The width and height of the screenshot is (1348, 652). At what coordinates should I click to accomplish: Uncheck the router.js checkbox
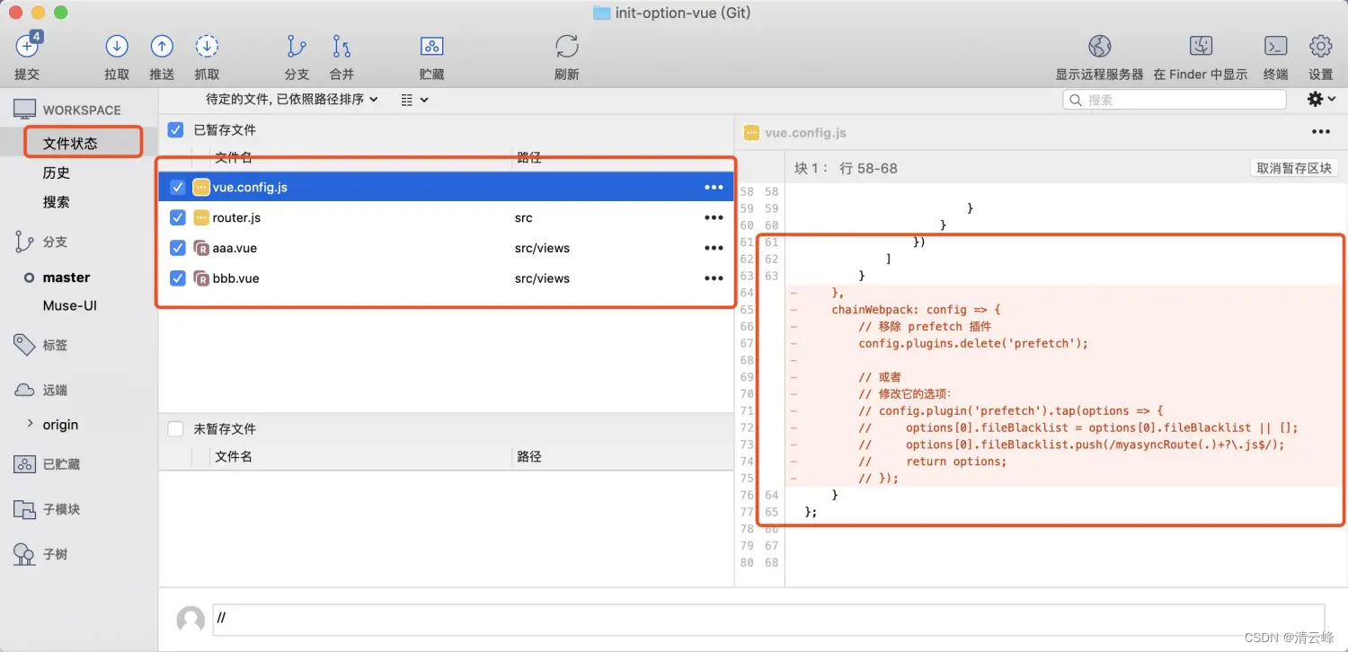point(177,217)
